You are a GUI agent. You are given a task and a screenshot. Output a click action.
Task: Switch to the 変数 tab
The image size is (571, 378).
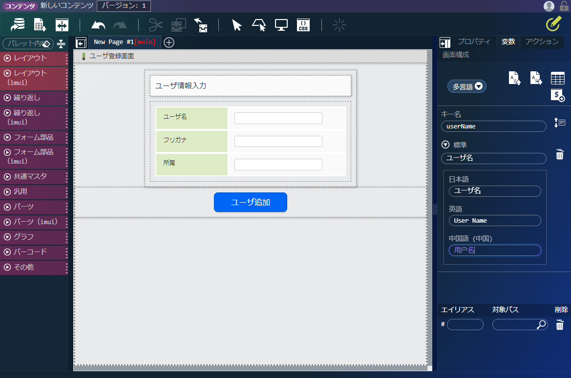click(508, 42)
